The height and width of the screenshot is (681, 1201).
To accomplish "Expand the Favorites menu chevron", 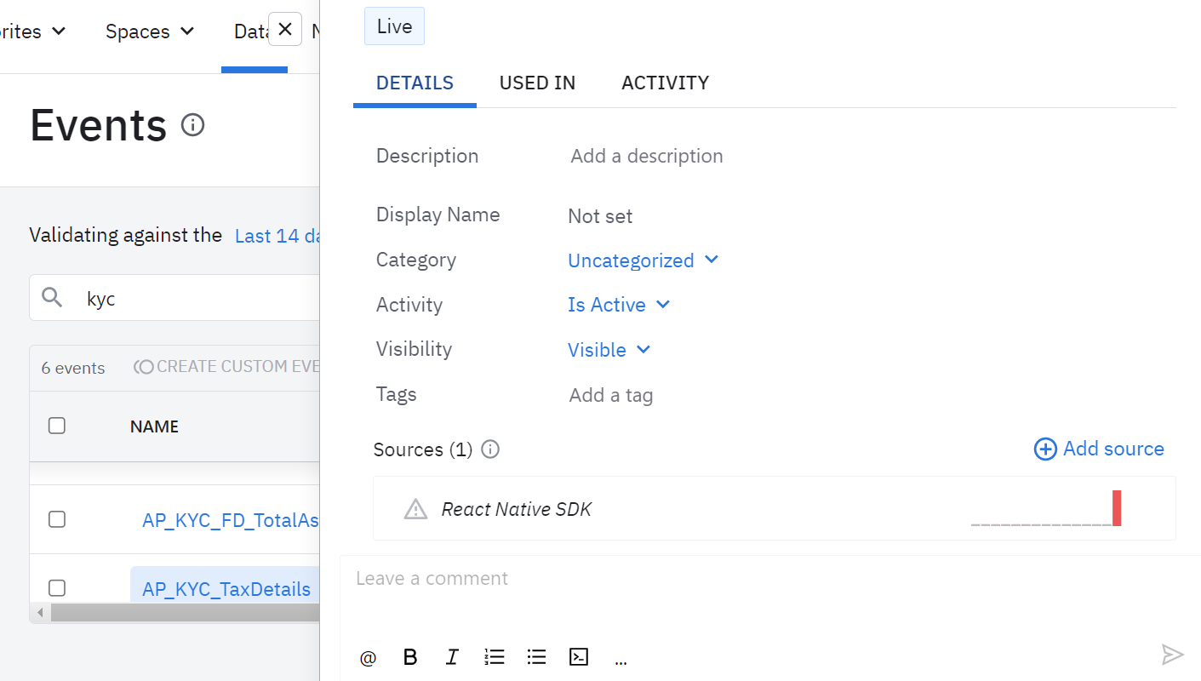I will [x=59, y=31].
